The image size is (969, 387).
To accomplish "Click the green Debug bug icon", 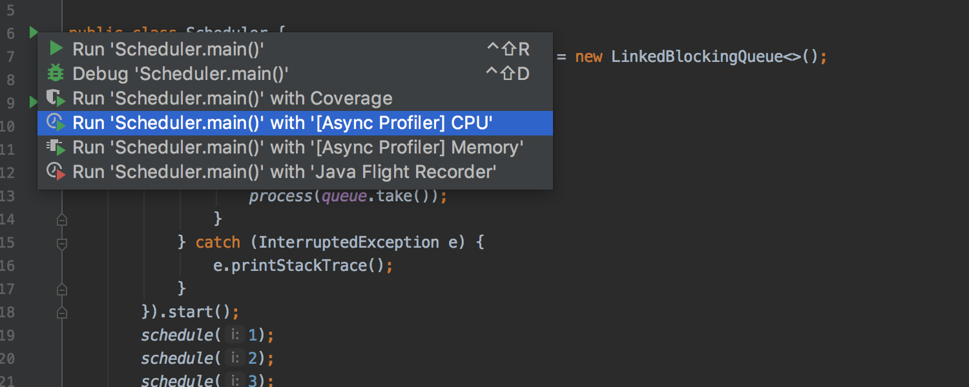I will point(57,74).
